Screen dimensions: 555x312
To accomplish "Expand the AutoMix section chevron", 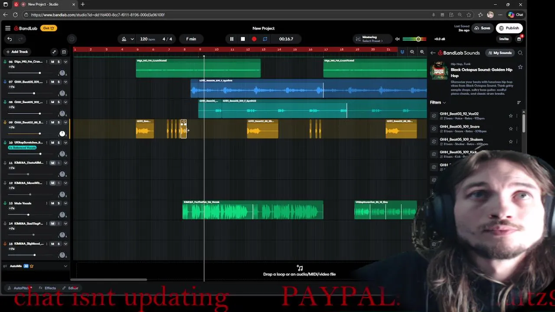I will pos(65,266).
